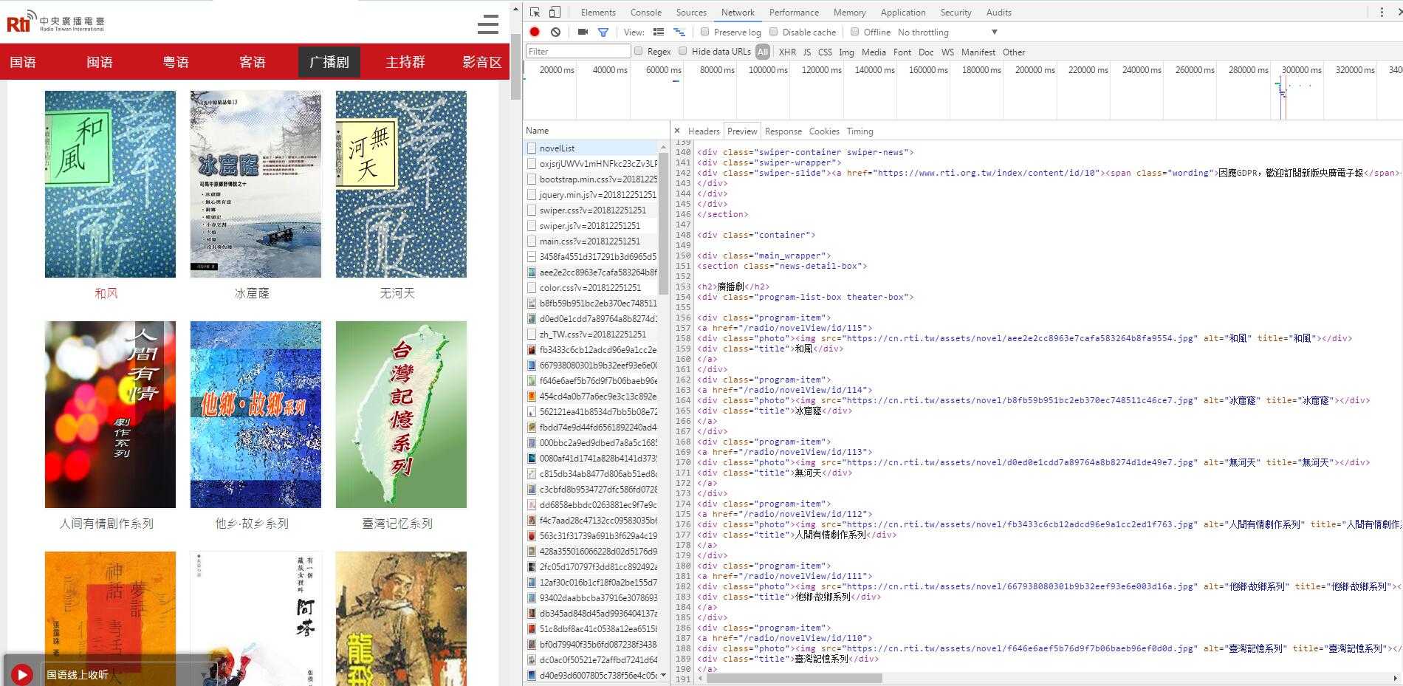This screenshot has width=1403, height=686.
Task: Go to 闽语 section in red nav
Action: coord(100,62)
